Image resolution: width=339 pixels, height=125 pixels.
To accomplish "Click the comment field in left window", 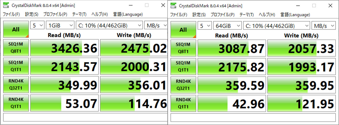I will pos(85,117).
